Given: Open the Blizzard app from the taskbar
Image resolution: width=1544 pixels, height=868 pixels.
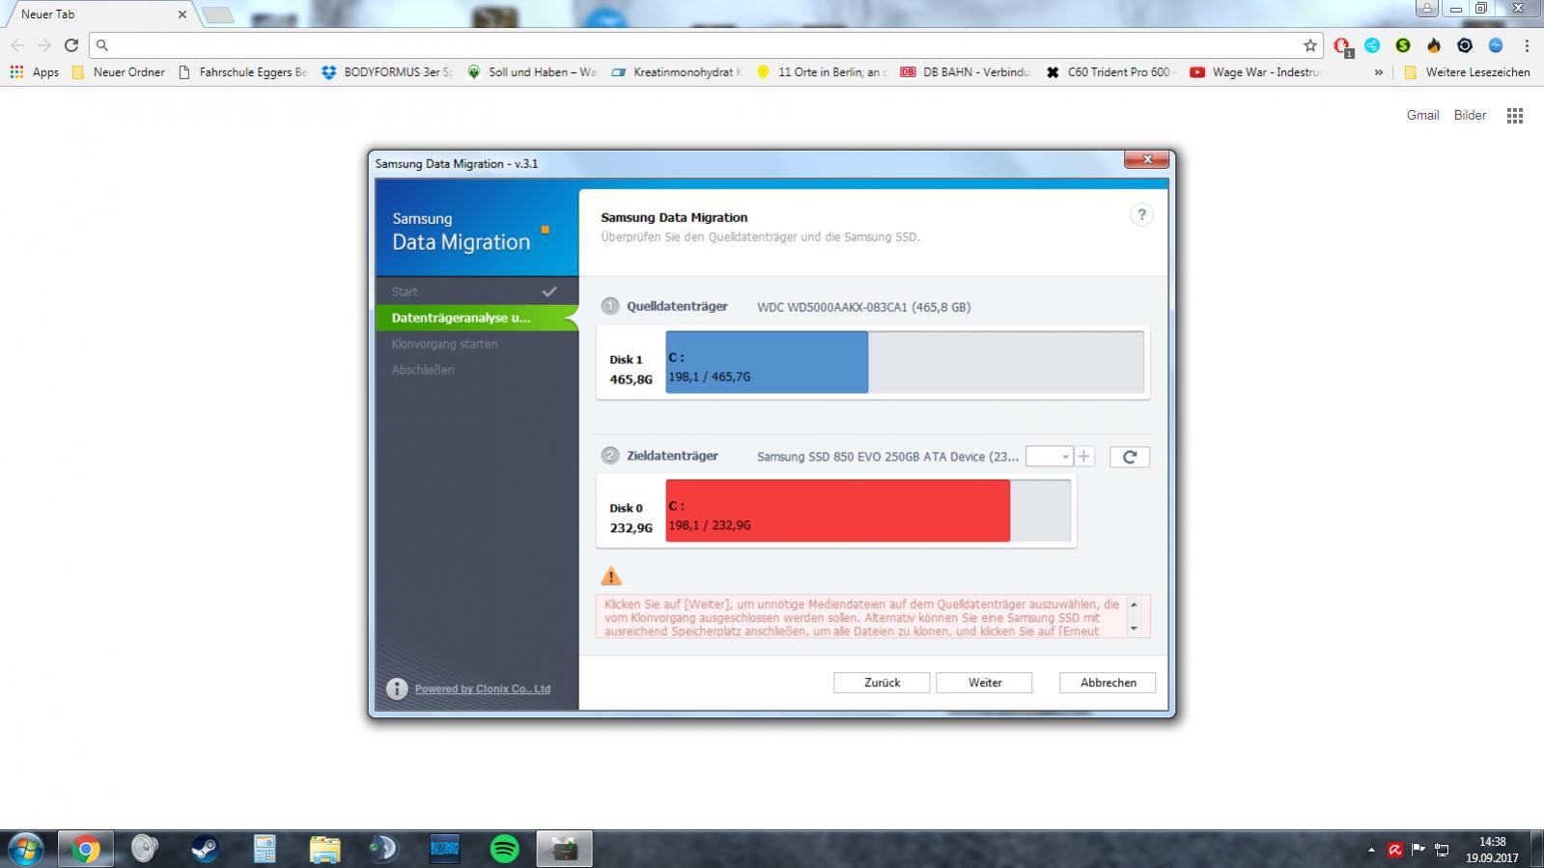Looking at the screenshot, I should [x=444, y=849].
